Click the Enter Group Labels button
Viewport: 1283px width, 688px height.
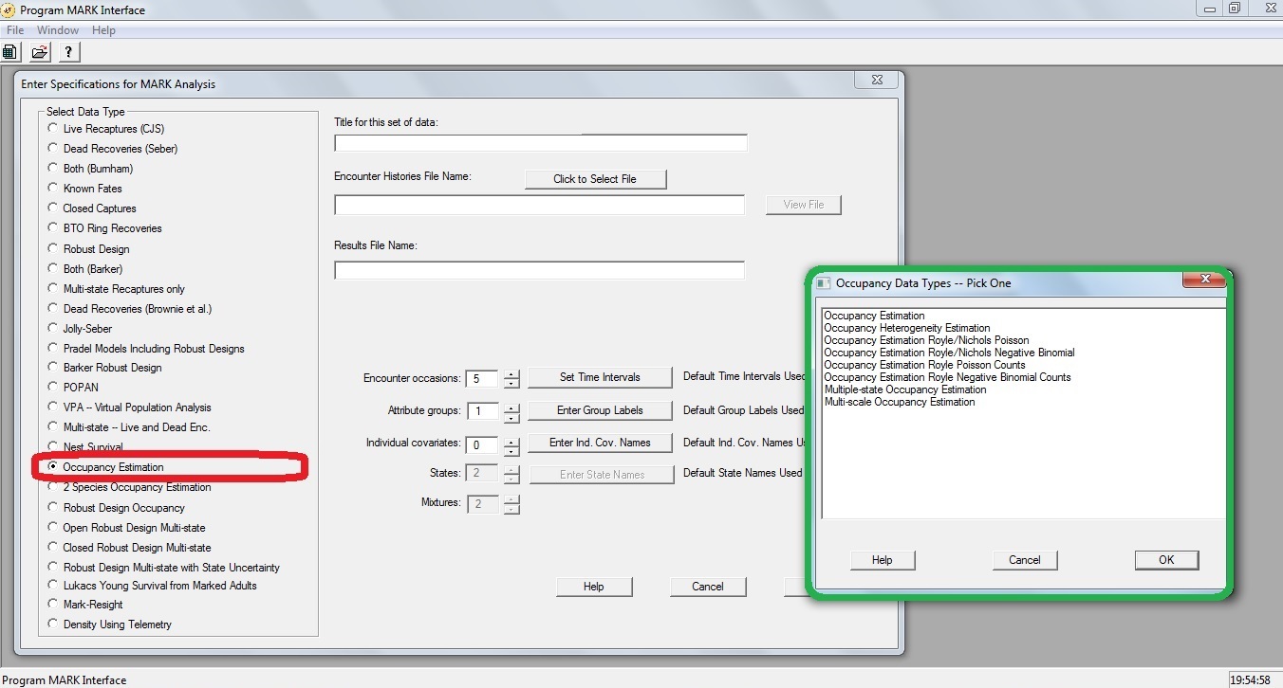(600, 410)
